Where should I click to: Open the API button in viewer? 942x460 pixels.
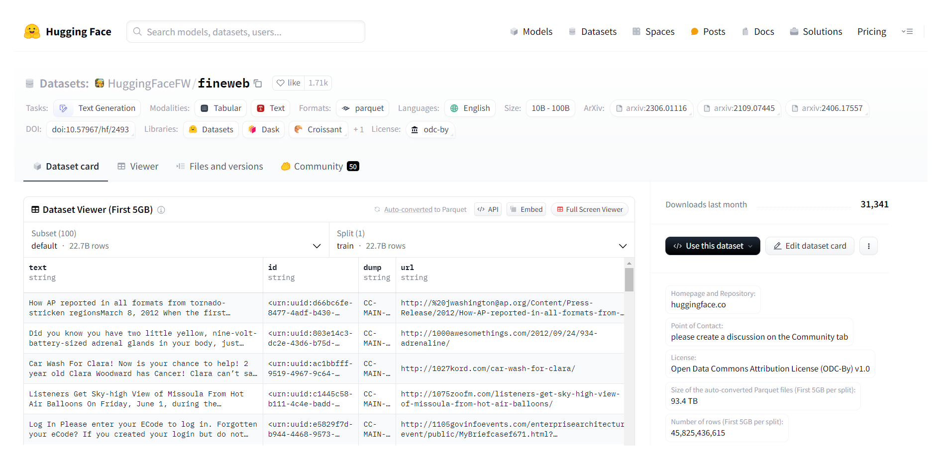488,209
